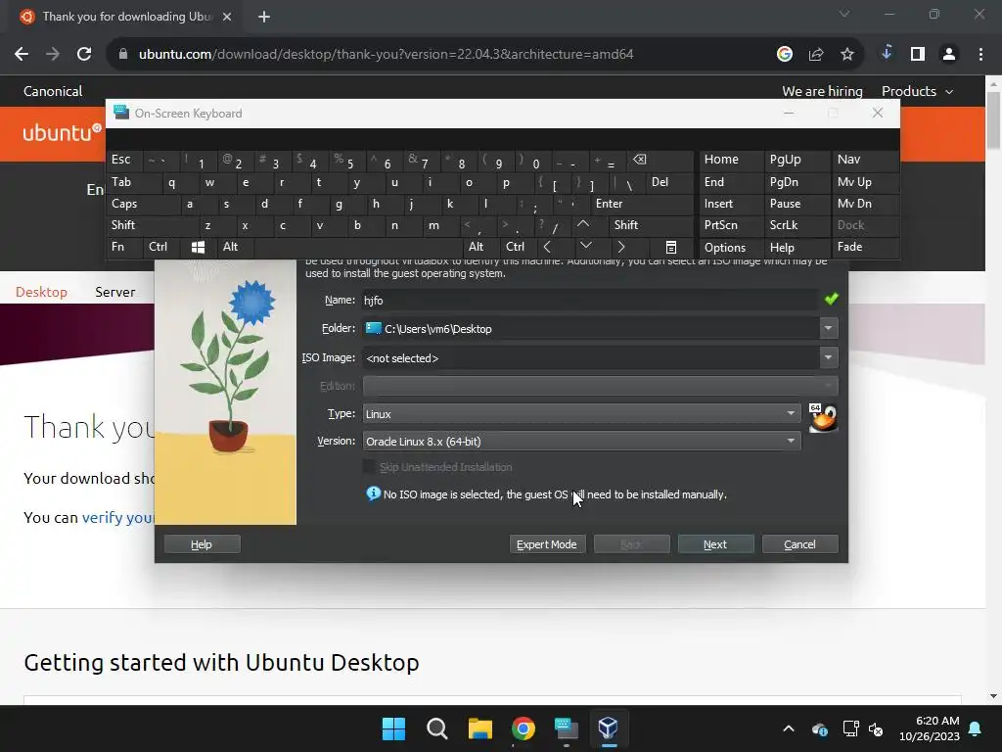Screen dimensions: 1002x752
Task: Open File Explorer from taskbar
Action: pyautogui.click(x=479, y=728)
